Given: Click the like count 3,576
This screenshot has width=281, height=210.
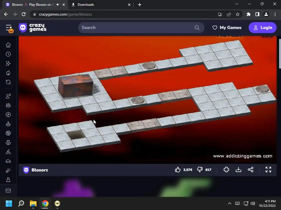Looking at the screenshot, I should coord(188,170).
